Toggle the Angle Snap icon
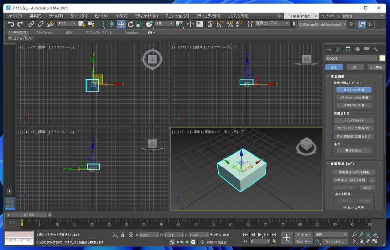This screenshot has width=390, height=250. 220,24
